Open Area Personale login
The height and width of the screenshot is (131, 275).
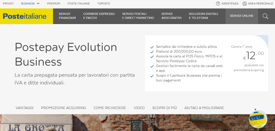[x=261, y=3]
